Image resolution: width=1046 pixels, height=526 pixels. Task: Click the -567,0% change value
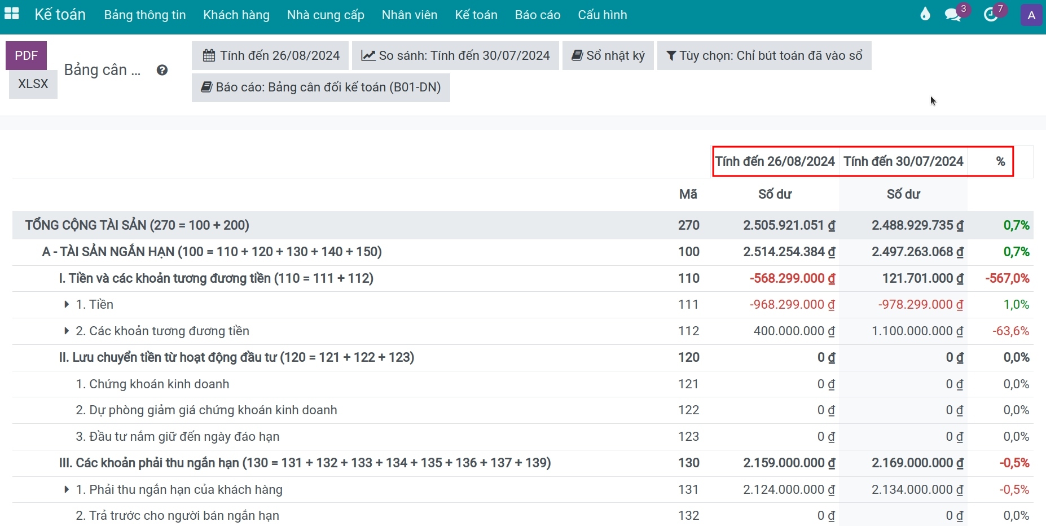coord(1007,278)
